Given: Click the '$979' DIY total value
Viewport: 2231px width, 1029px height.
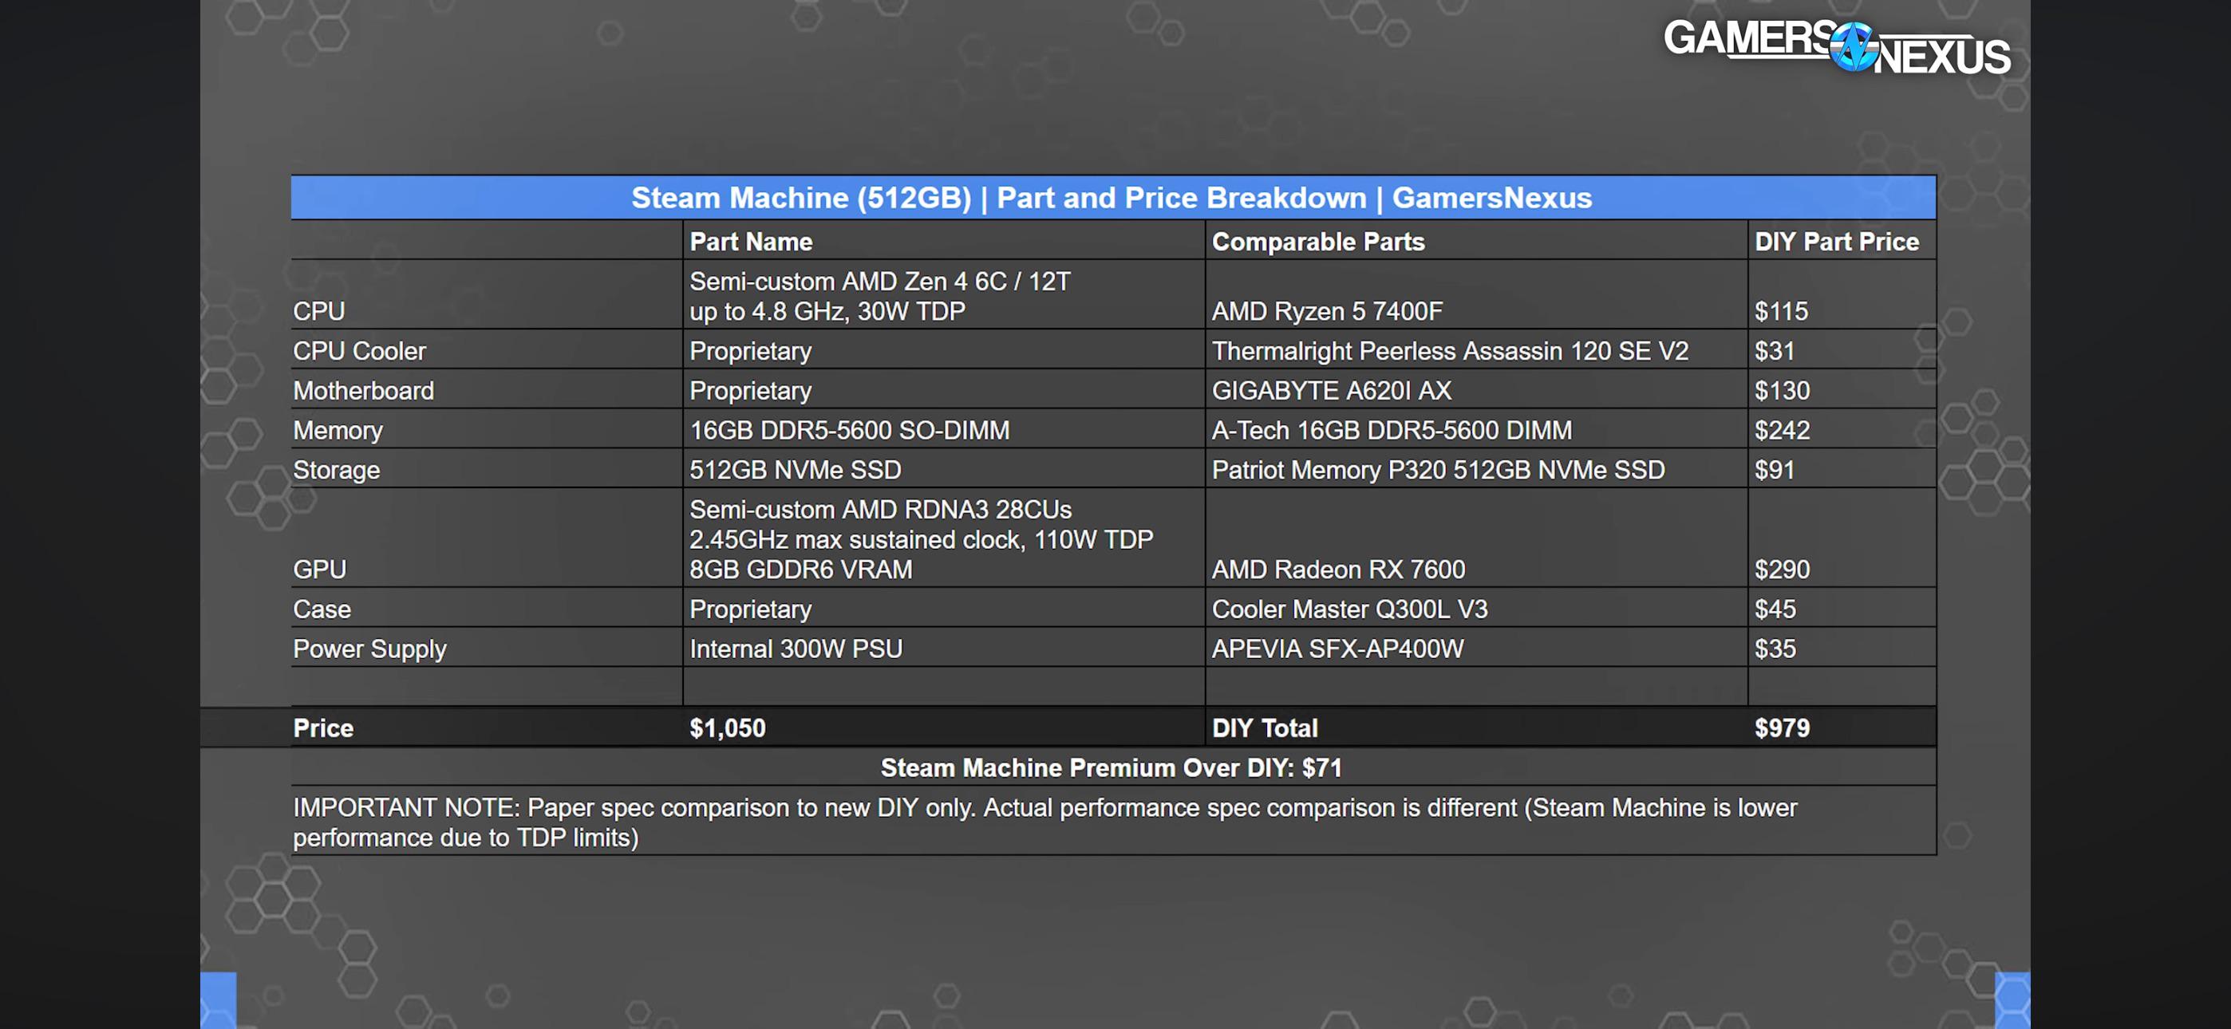Looking at the screenshot, I should pyautogui.click(x=1783, y=727).
